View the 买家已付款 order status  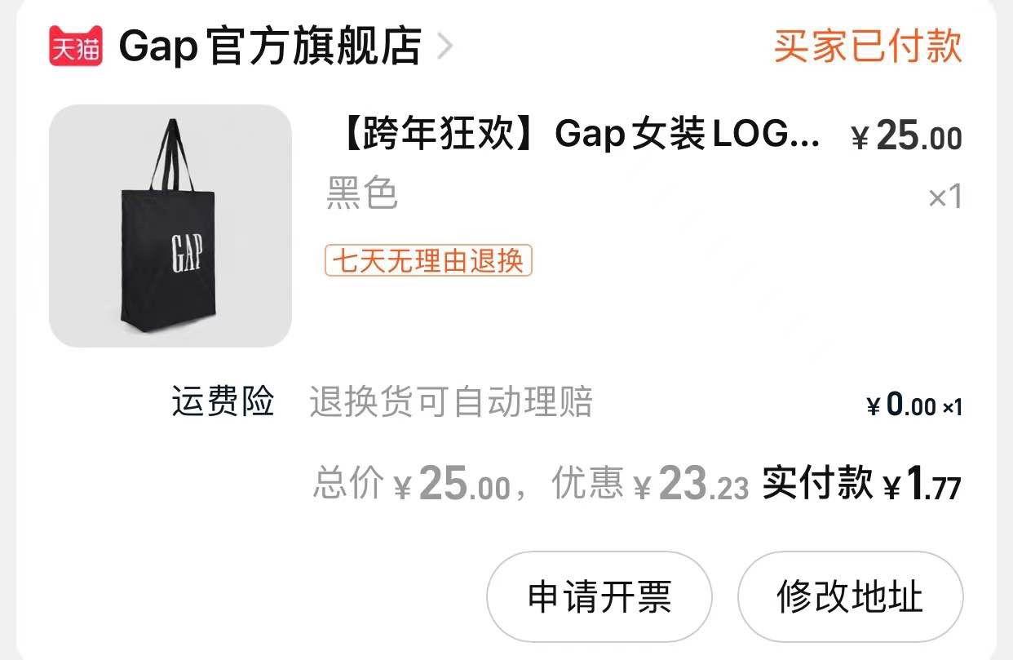[868, 46]
